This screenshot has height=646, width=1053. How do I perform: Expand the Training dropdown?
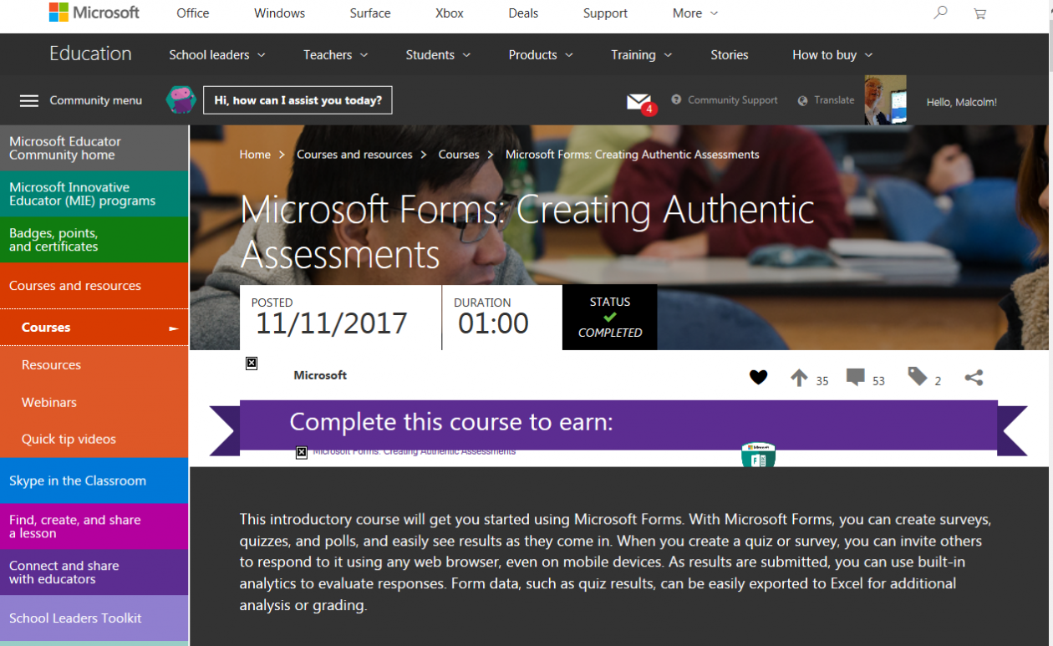642,55
